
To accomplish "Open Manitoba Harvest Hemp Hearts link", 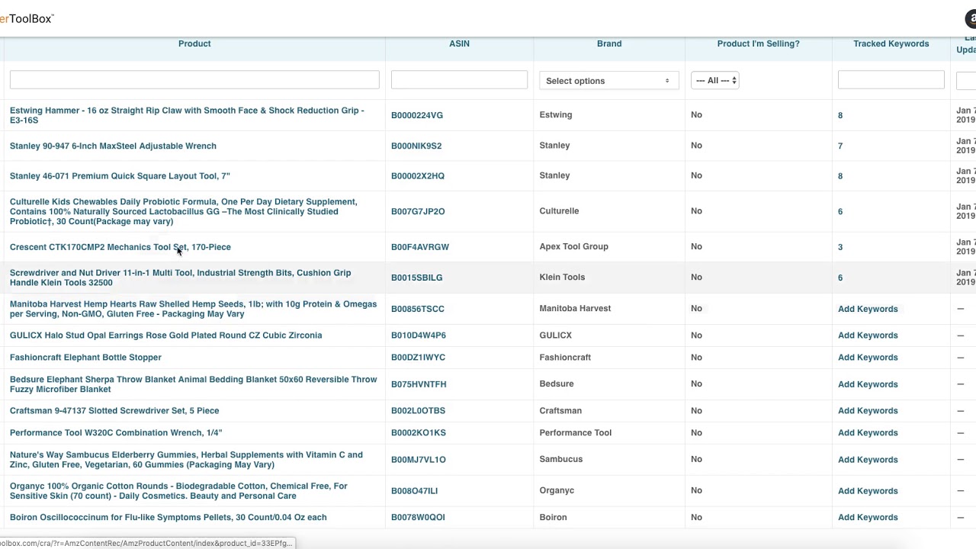I will [x=193, y=309].
